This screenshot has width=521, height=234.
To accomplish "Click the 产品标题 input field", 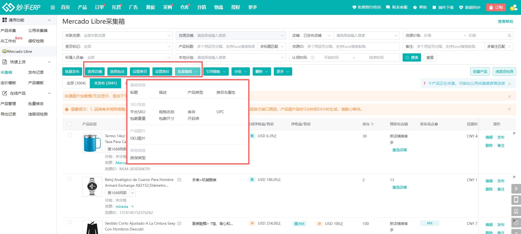I will (x=226, y=46).
